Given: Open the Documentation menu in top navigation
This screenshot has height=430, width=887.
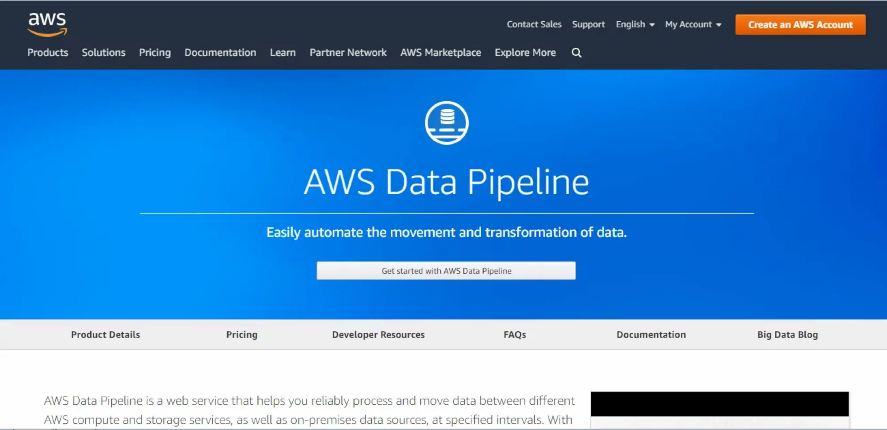Looking at the screenshot, I should [x=220, y=53].
